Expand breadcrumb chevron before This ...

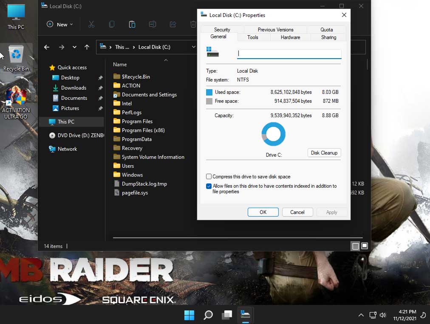coord(110,47)
